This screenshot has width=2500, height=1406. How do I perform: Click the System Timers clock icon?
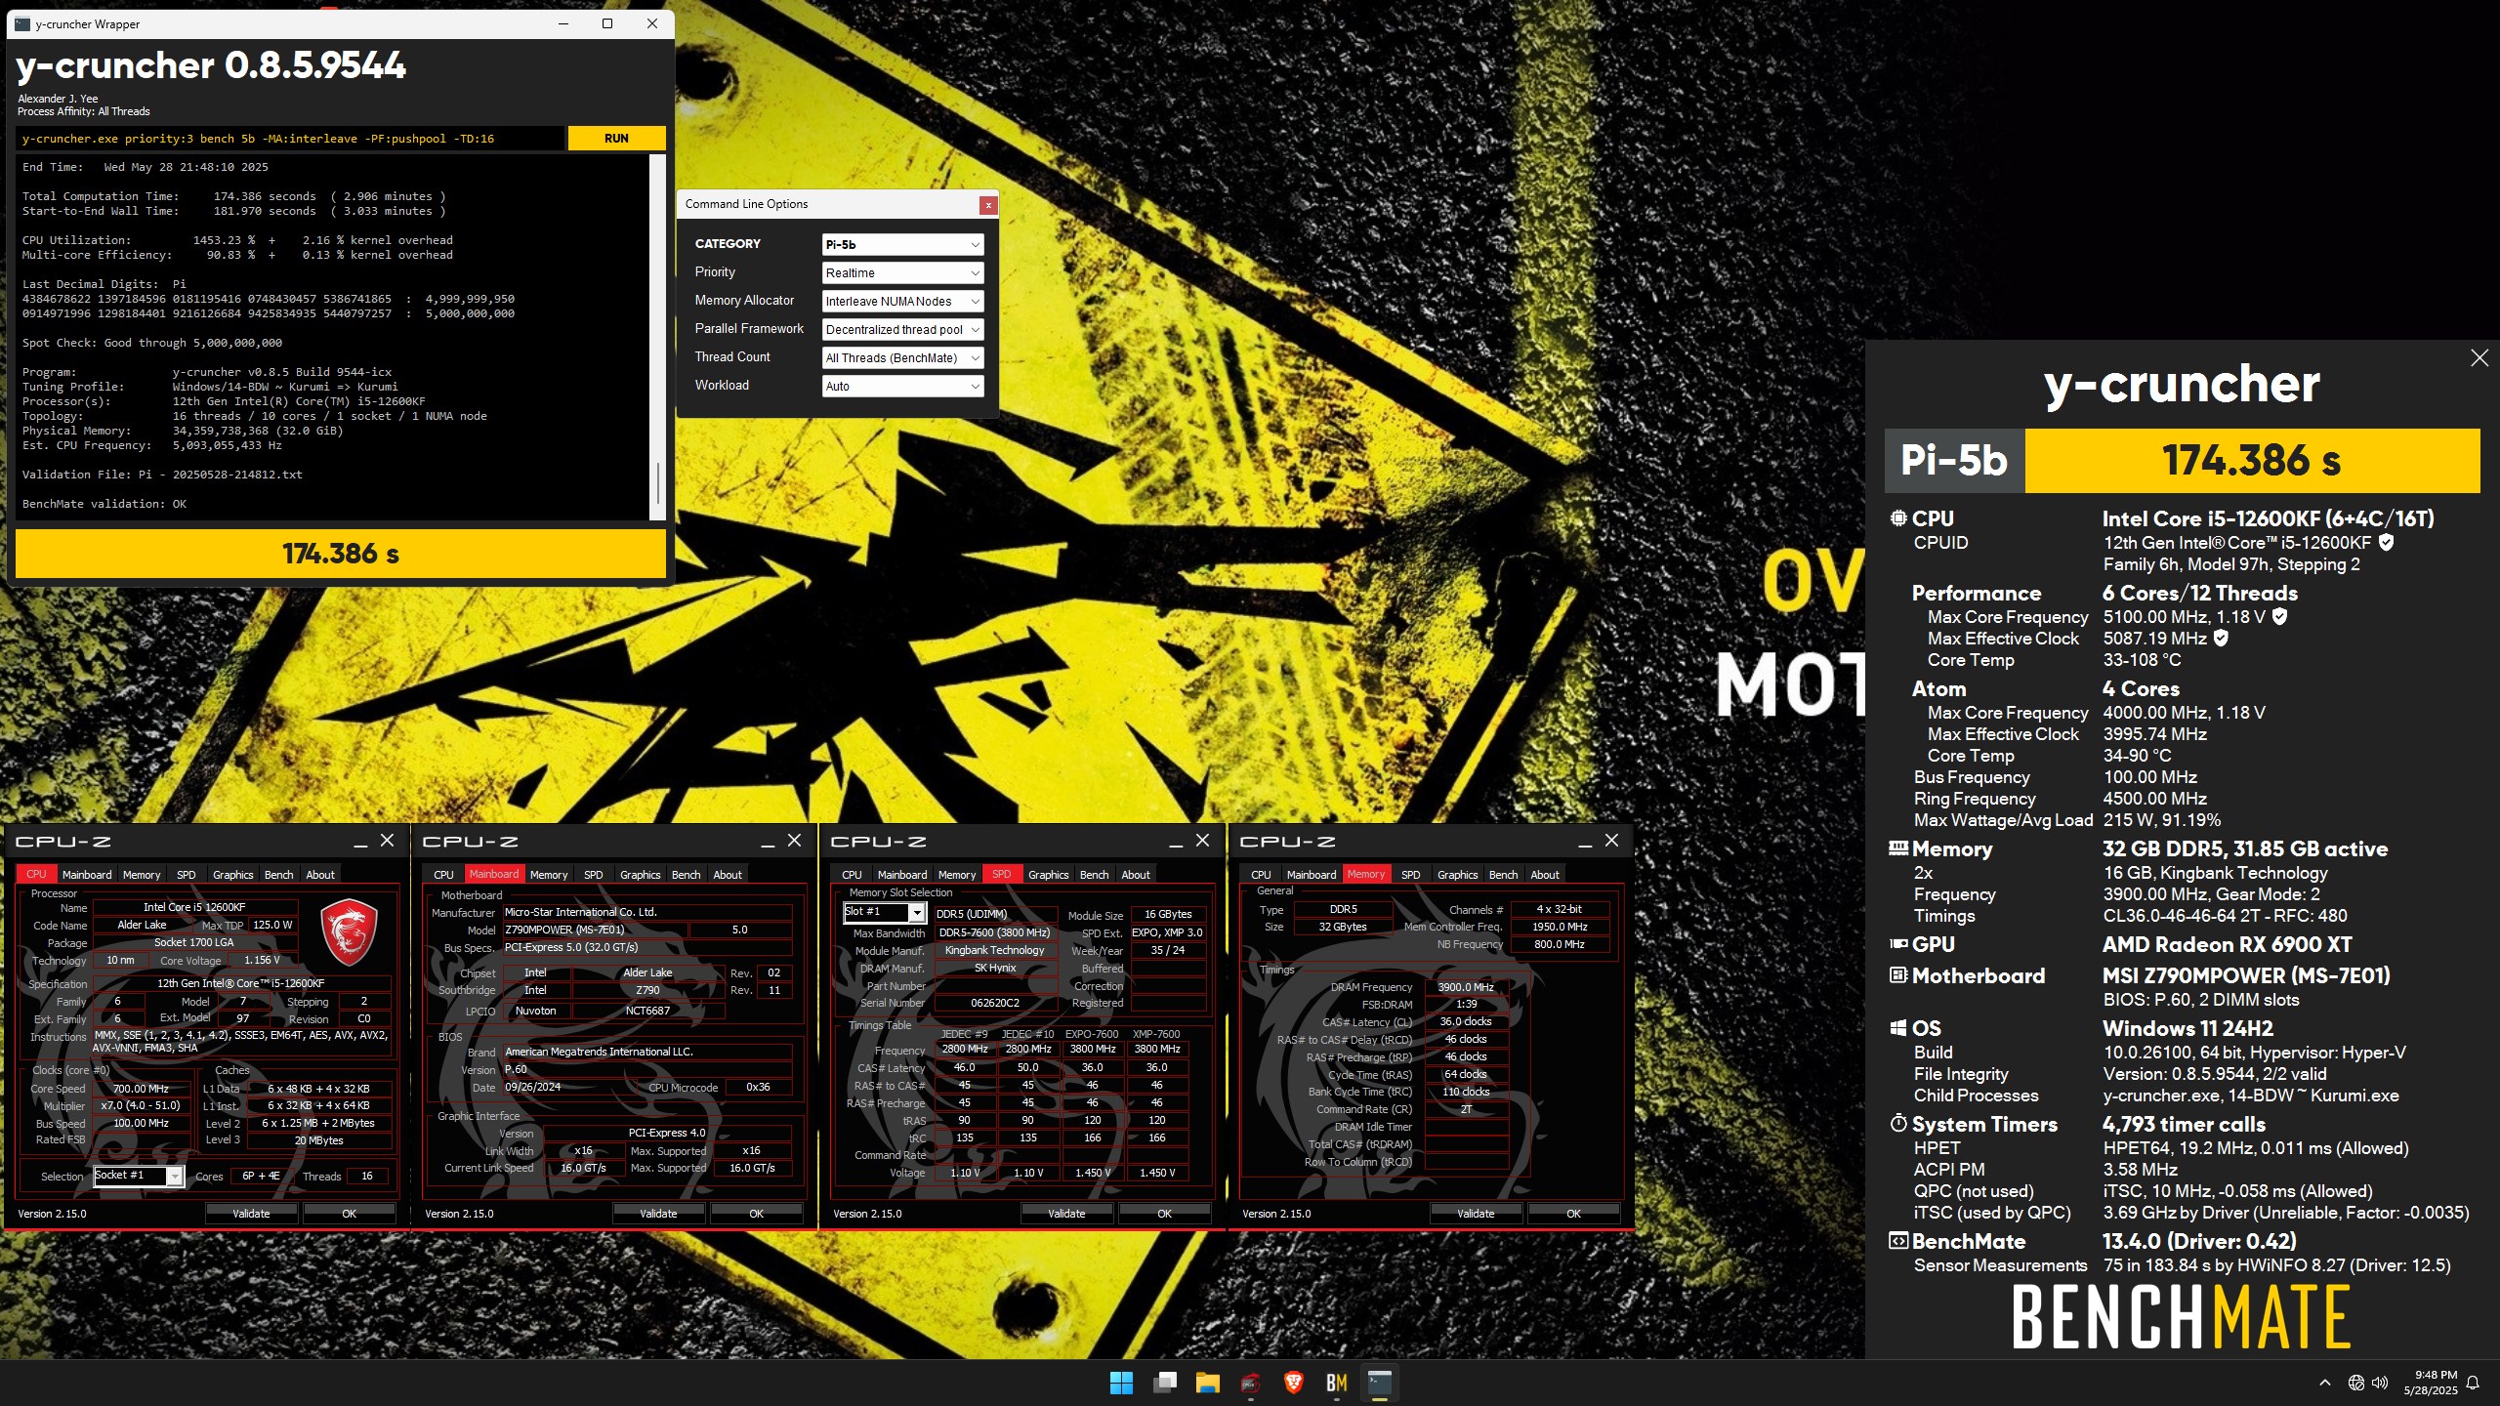1897,1124
